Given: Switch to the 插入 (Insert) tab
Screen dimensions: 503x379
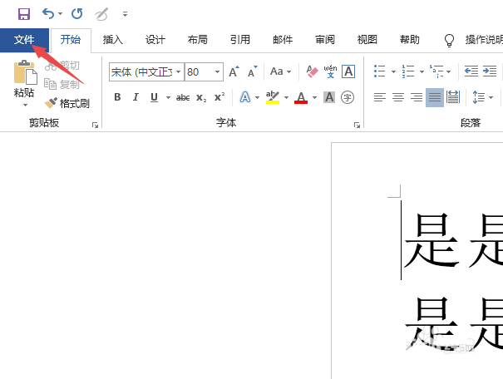Looking at the screenshot, I should coord(113,40).
